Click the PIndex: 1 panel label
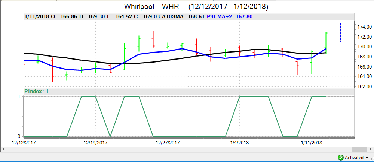This screenshot has width=374, height=162. (37, 91)
